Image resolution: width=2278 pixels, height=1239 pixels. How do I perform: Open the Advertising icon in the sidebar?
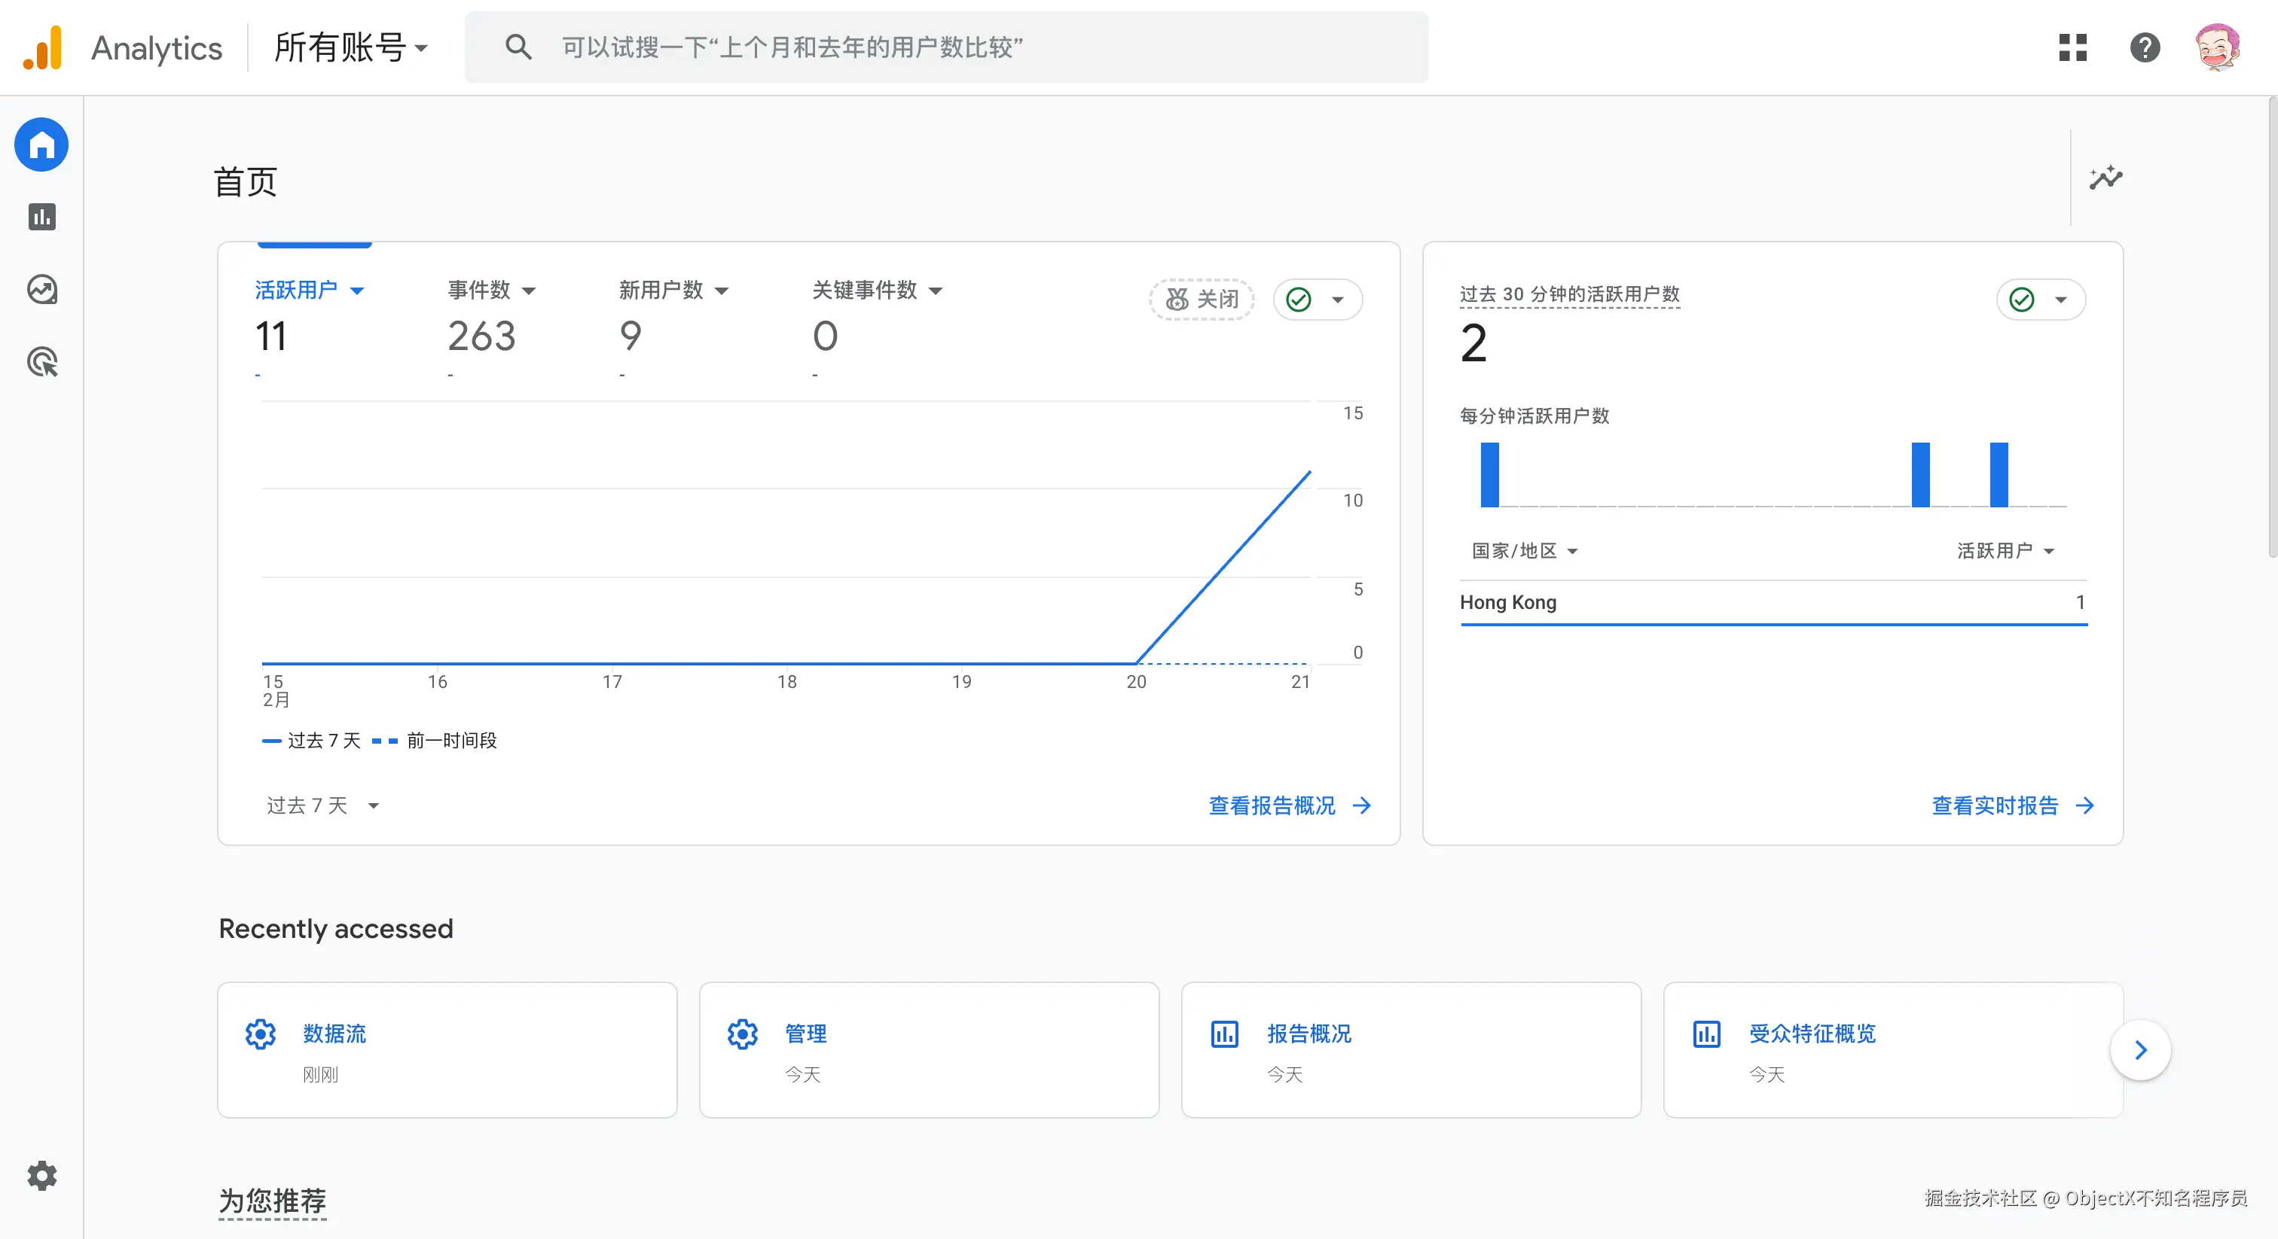(x=41, y=362)
